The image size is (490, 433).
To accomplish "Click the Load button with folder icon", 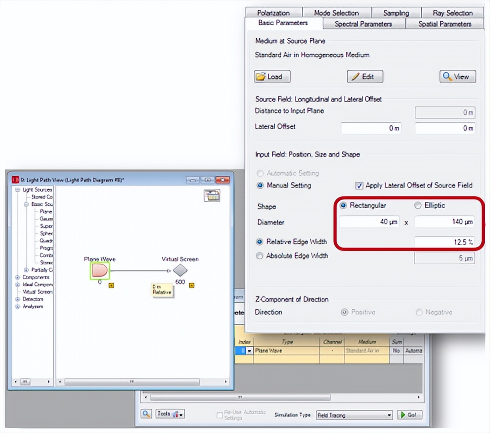I will pos(272,77).
